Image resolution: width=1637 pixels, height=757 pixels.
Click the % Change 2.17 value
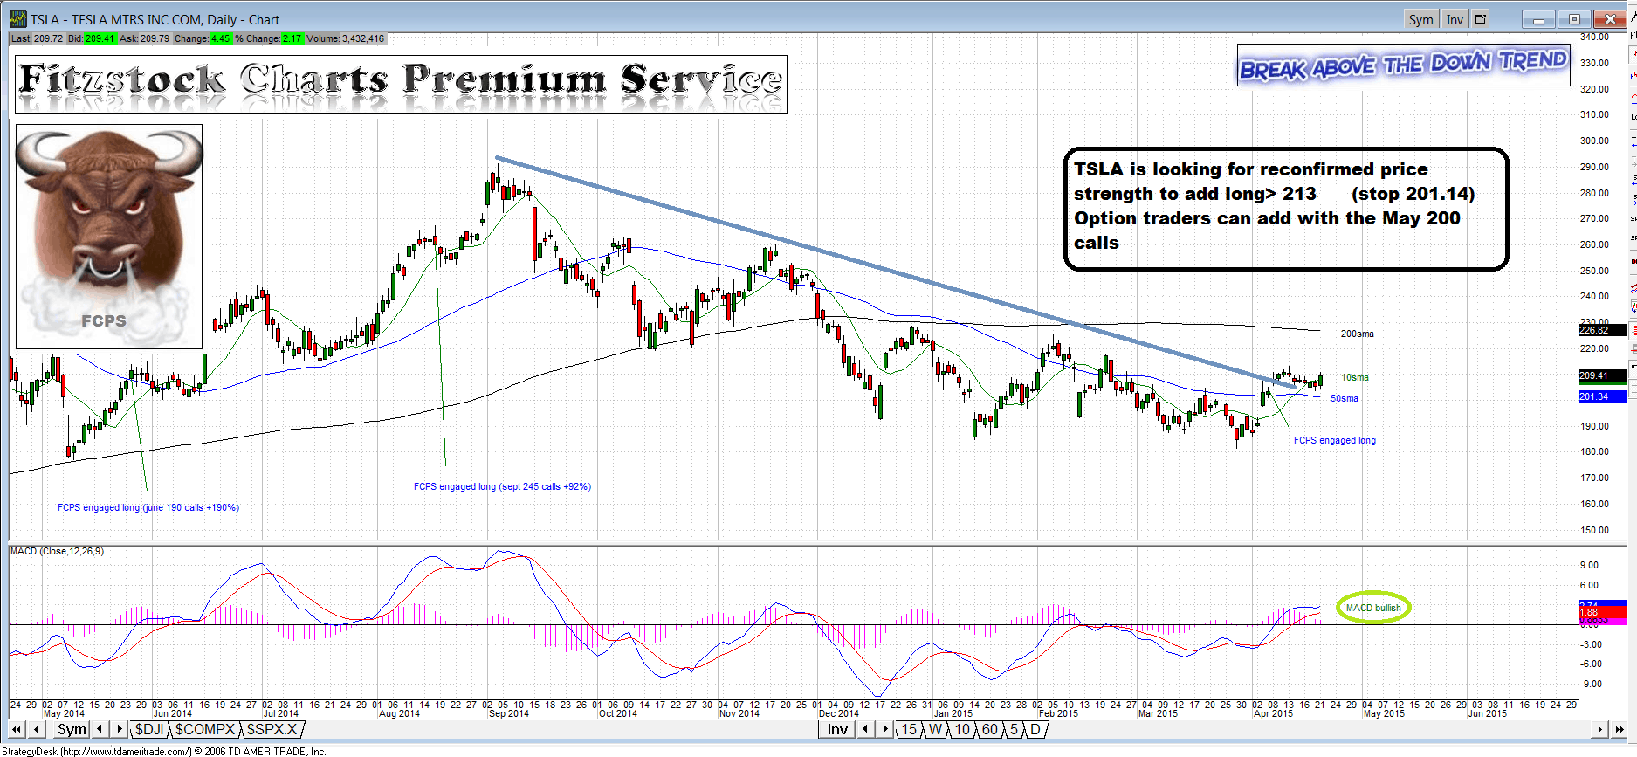(292, 38)
